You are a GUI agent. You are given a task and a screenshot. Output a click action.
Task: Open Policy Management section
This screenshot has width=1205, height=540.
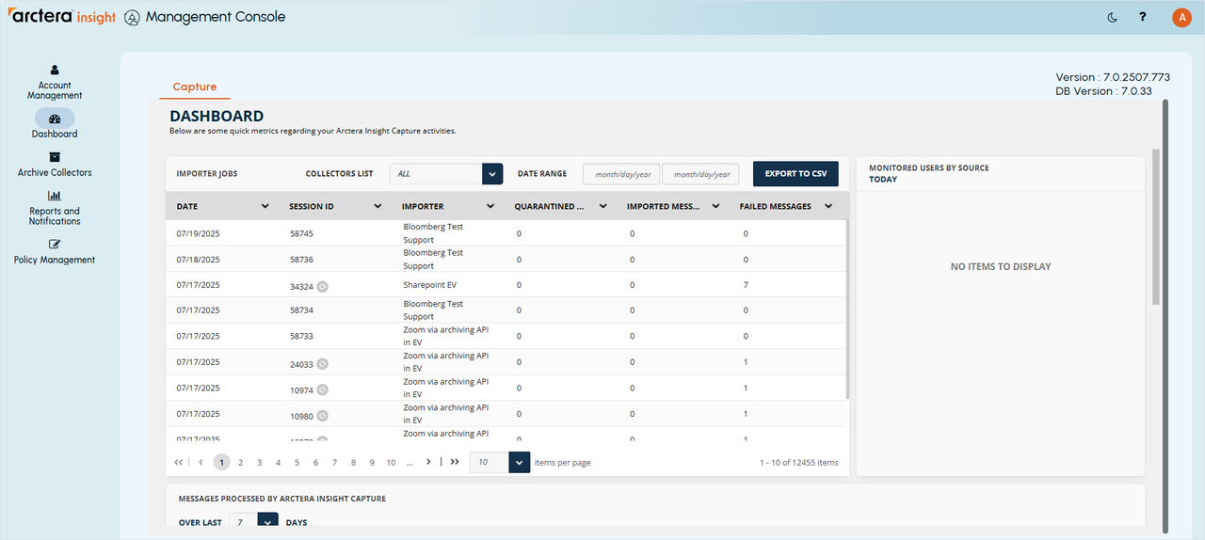pyautogui.click(x=55, y=252)
